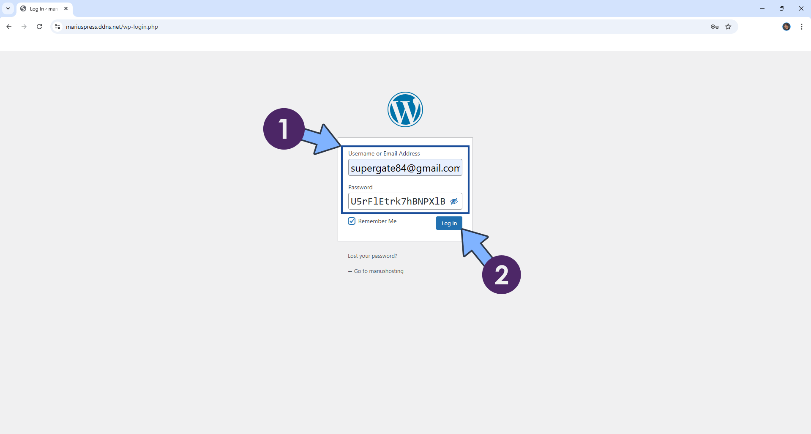
Task: Select the Log In browser tab
Action: [44, 9]
